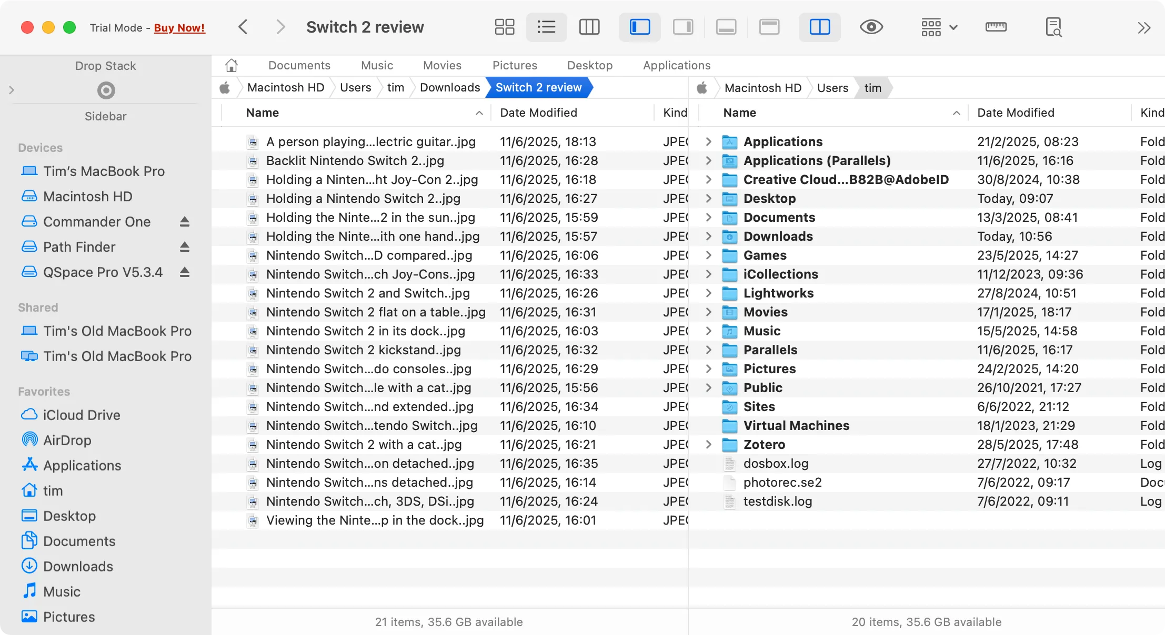Open Quick Look preview with eye icon
This screenshot has width=1165, height=635.
(871, 27)
